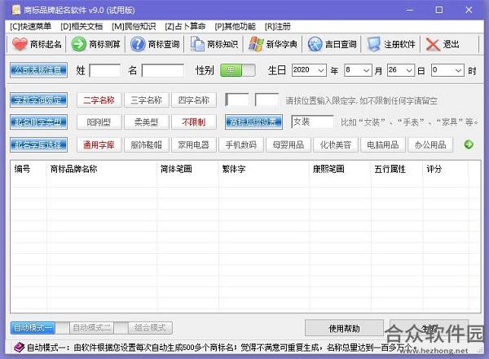
Task: Click the suffix field containing 女装
Action: coord(312,122)
